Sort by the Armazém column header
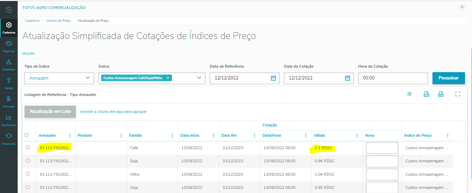 click(47, 136)
